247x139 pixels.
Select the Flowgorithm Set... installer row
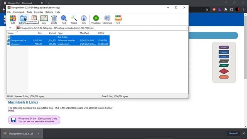58,41
